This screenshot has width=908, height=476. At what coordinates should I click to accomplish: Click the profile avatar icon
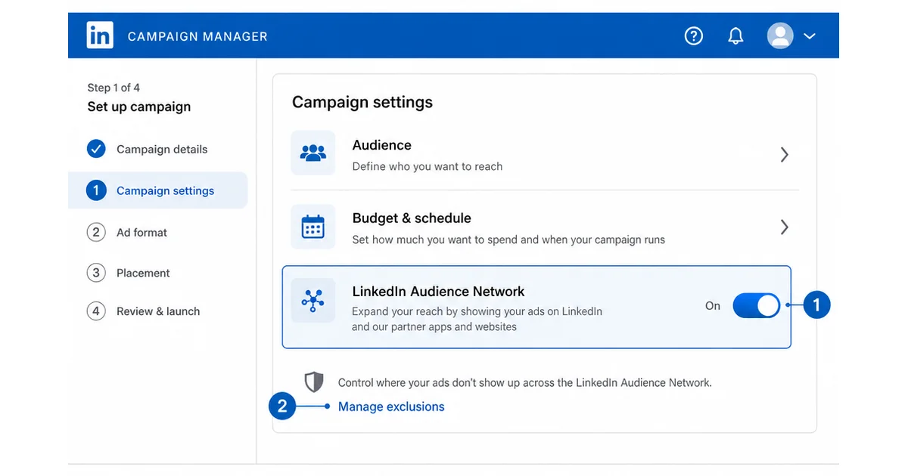tap(780, 36)
